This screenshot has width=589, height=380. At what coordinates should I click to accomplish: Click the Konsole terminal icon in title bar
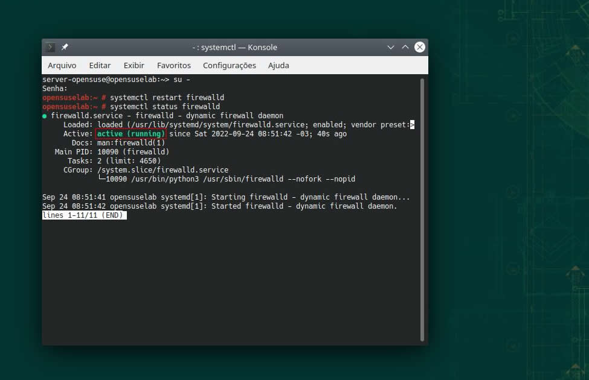[51, 47]
